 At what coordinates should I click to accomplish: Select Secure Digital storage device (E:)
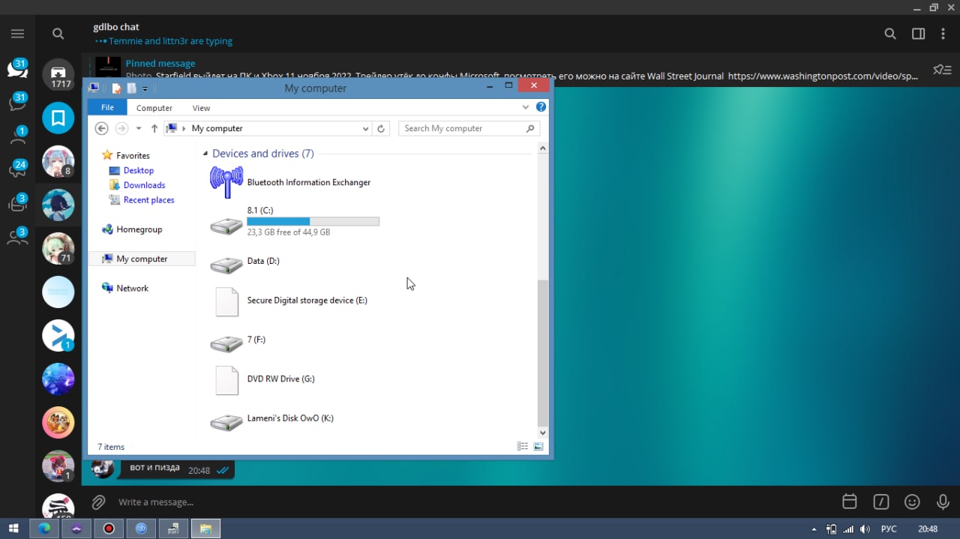pyautogui.click(x=289, y=301)
